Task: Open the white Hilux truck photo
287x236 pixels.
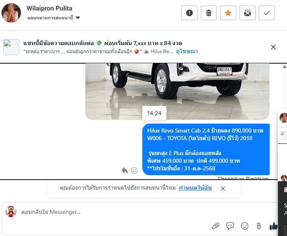Action: coord(177,91)
